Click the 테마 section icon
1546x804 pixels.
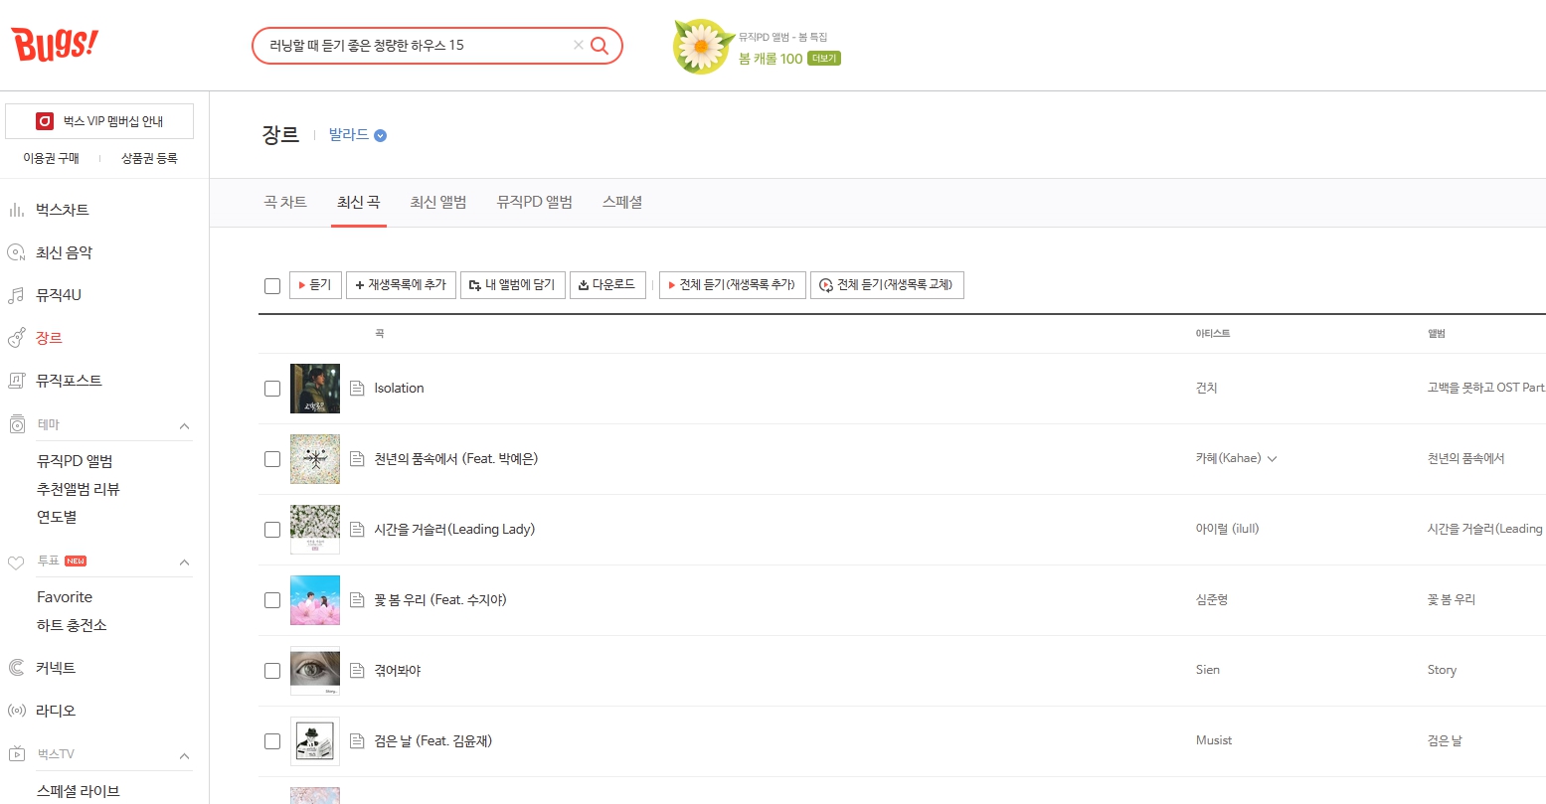[16, 424]
